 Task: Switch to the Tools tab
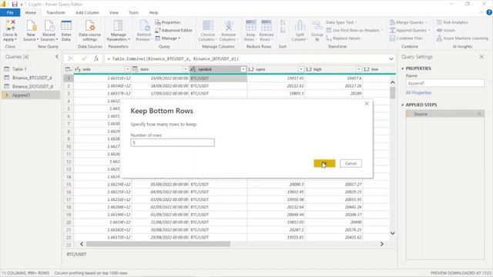click(x=133, y=12)
